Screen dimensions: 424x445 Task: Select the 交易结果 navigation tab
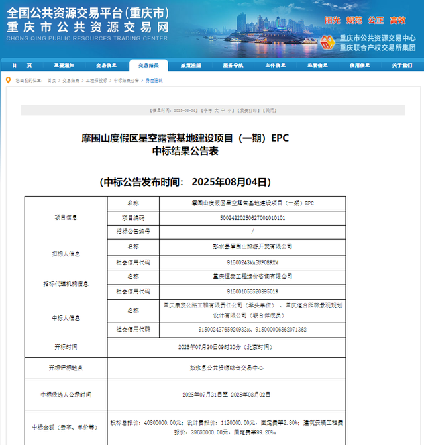click(148, 66)
